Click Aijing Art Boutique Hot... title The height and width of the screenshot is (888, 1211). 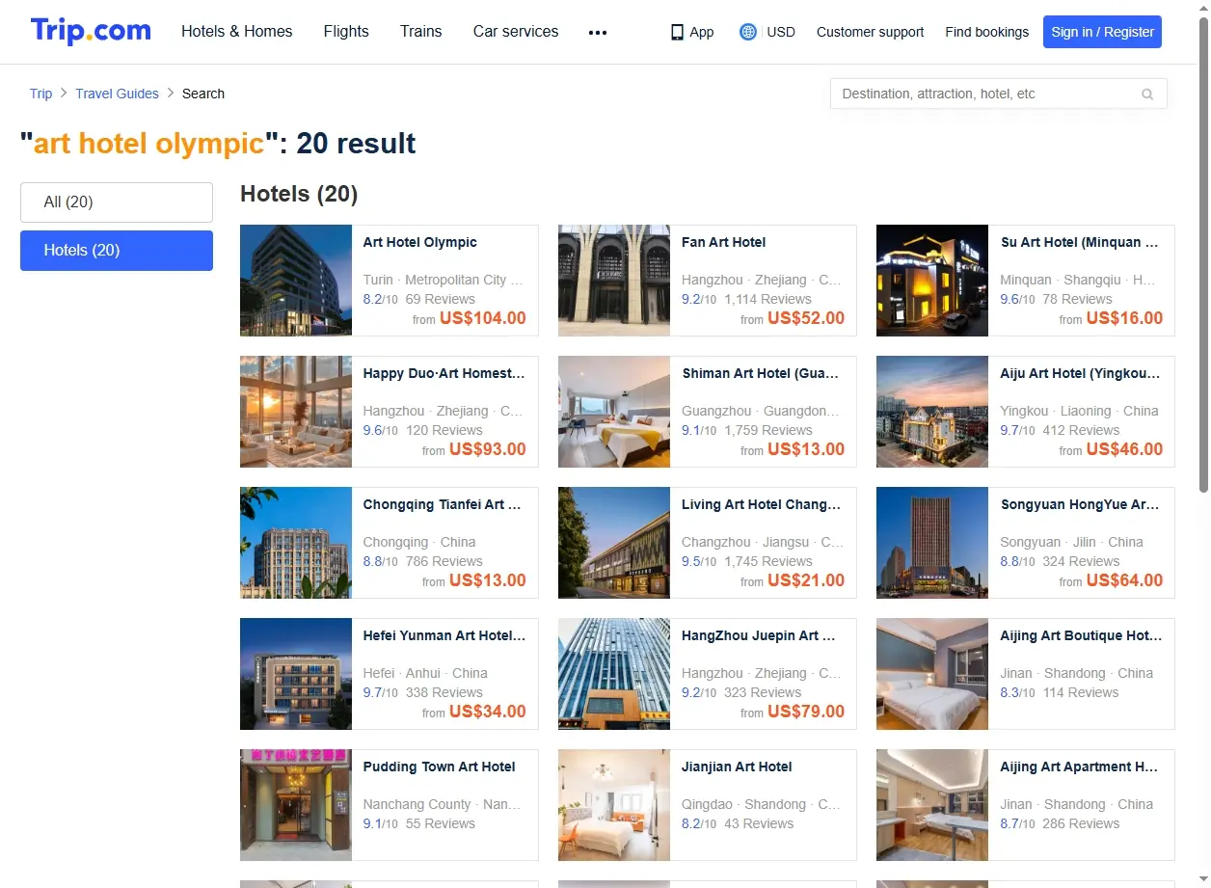(x=1082, y=635)
